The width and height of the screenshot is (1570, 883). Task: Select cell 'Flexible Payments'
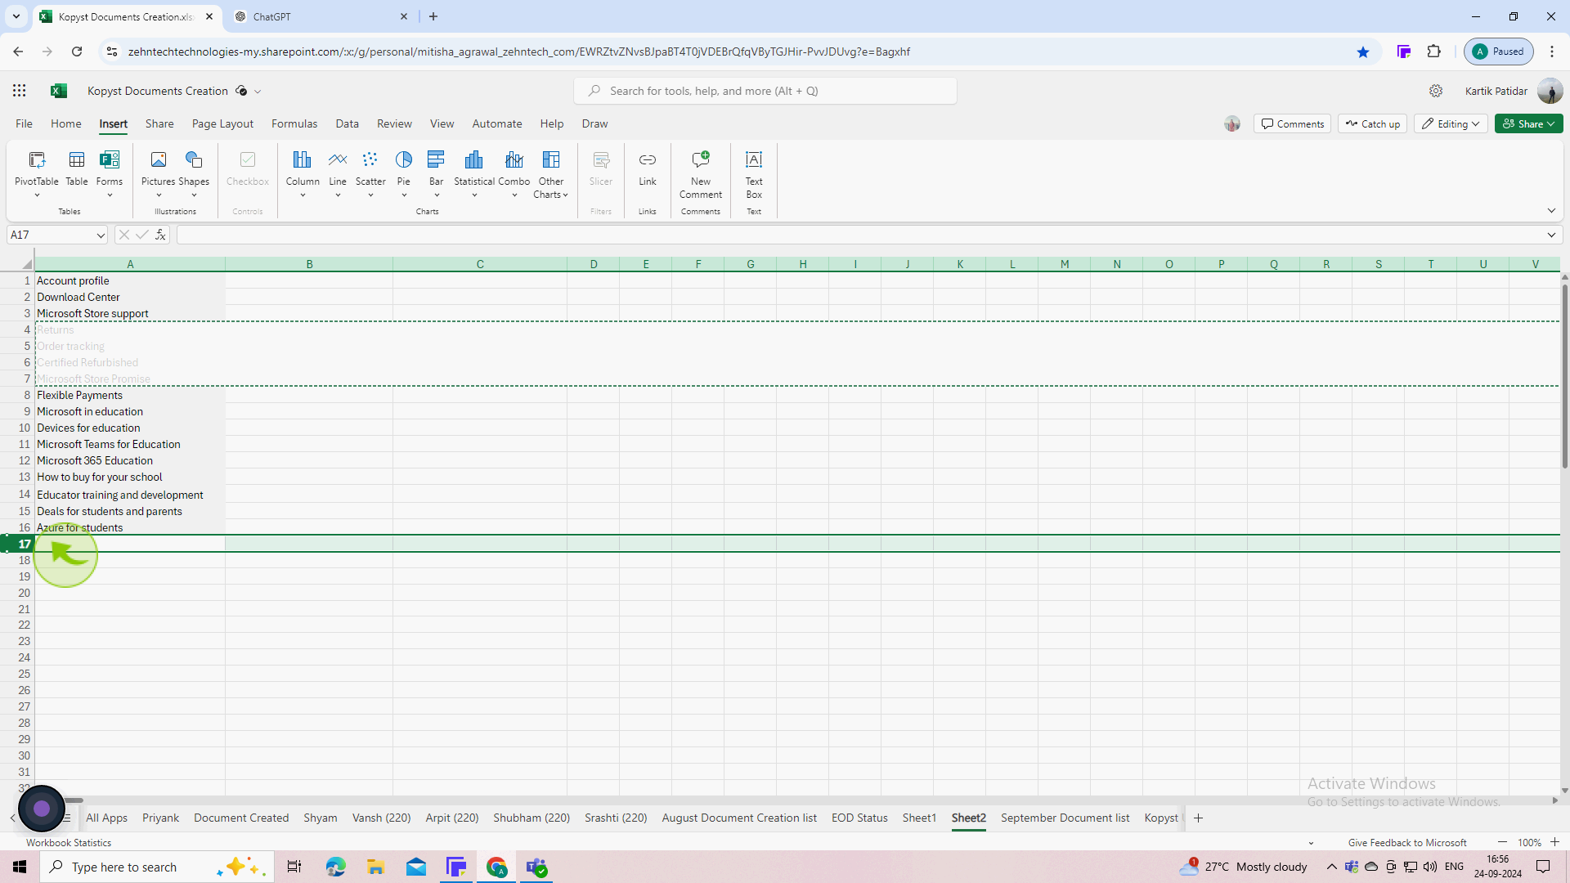point(130,395)
